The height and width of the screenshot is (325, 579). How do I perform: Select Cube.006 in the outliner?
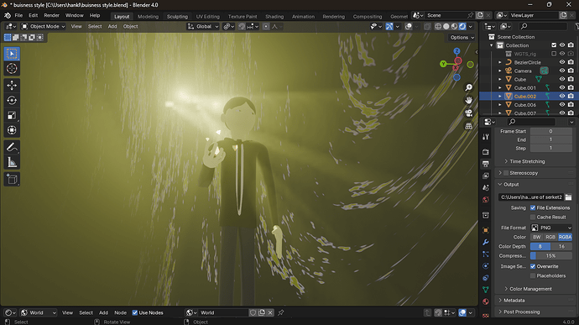coord(525,105)
